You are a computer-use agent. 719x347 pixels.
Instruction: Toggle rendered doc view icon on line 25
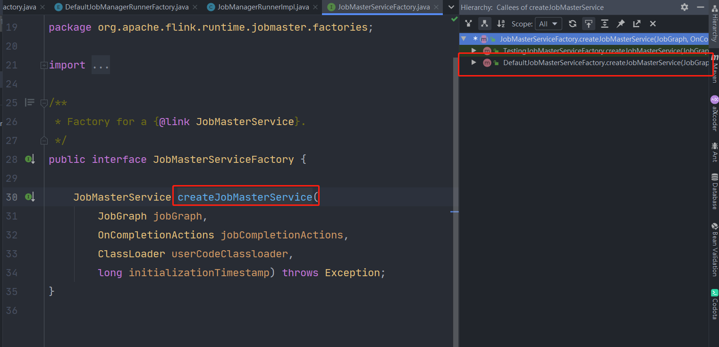point(30,102)
